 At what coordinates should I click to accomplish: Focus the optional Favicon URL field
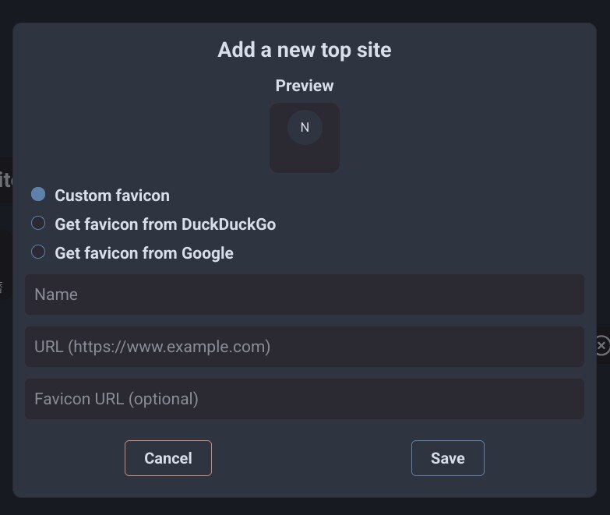(x=305, y=399)
